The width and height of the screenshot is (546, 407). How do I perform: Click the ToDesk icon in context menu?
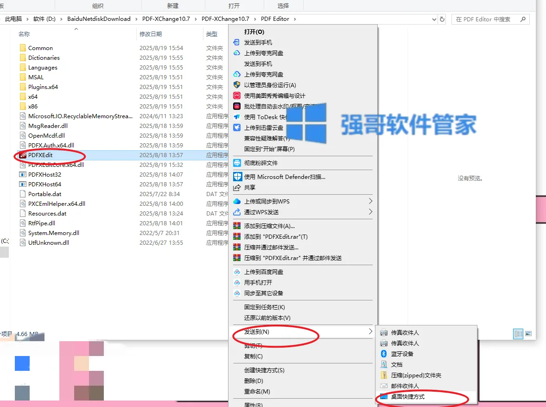tap(237, 117)
